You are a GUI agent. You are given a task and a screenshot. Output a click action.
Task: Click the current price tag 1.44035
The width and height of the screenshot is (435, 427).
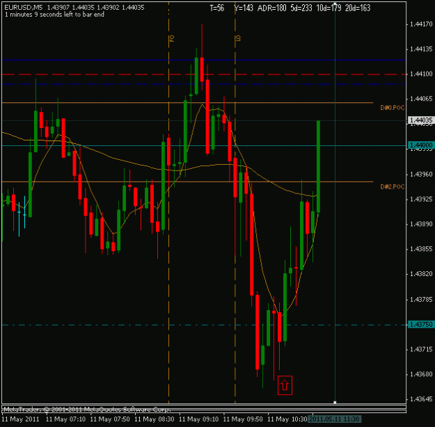(x=421, y=120)
